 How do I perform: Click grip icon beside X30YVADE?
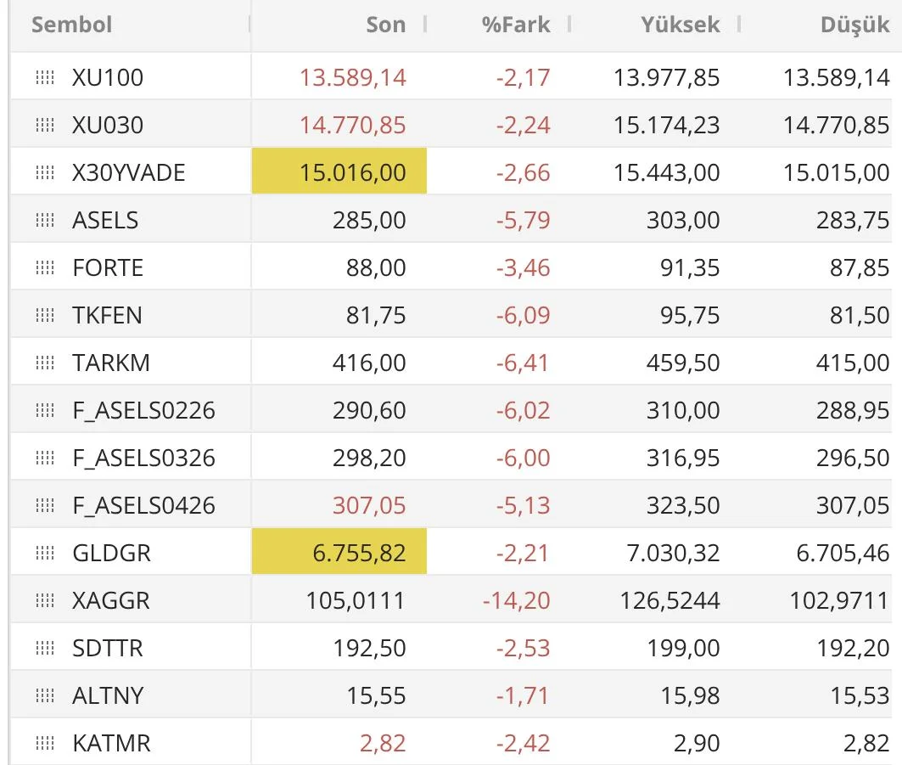(45, 173)
